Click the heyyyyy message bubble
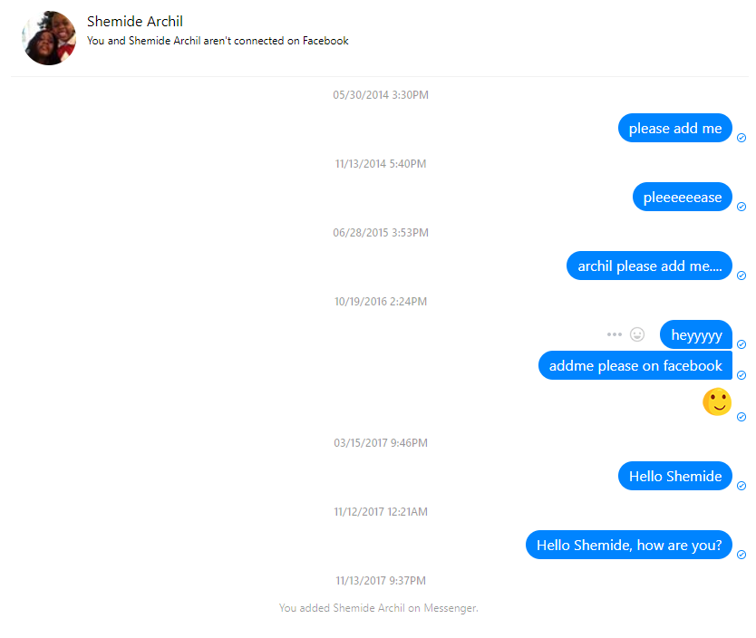The width and height of the screenshot is (756, 638). [x=696, y=334]
